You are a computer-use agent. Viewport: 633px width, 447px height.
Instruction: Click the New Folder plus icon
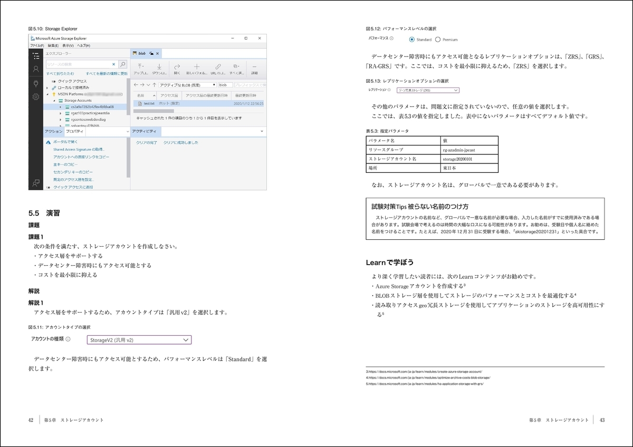pyautogui.click(x=197, y=67)
